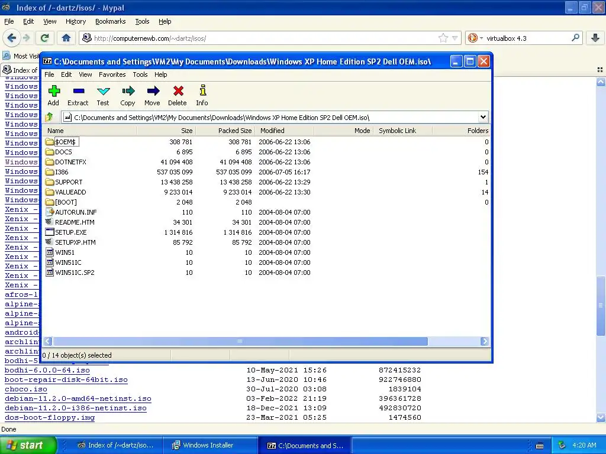Switch to Index of ~dartz taskbar item
The width and height of the screenshot is (606, 454).
pos(115,445)
